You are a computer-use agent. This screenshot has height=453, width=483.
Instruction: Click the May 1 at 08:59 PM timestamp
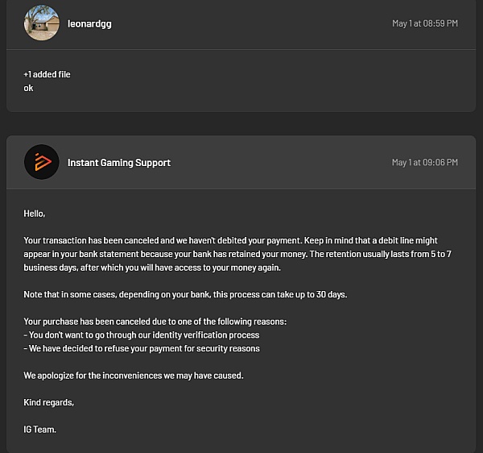pyautogui.click(x=424, y=23)
